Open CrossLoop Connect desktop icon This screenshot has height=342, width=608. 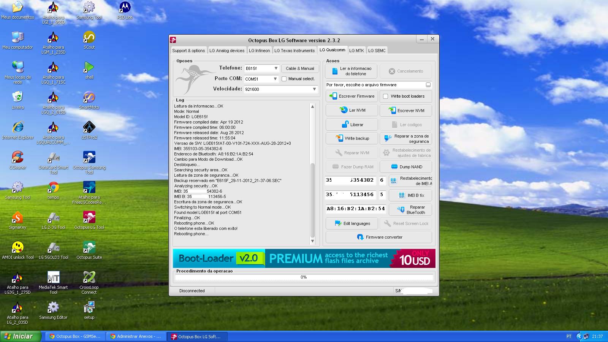pyautogui.click(x=89, y=282)
